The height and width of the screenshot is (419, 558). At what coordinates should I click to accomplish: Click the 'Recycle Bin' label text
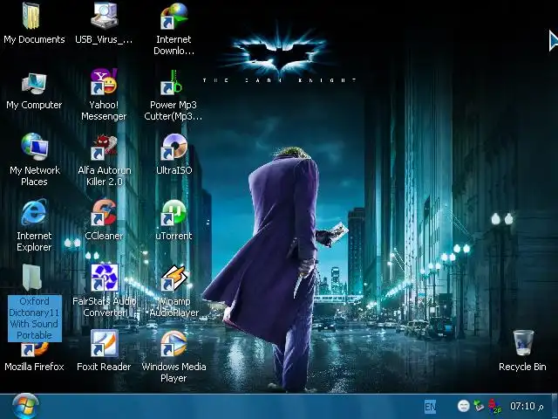click(x=522, y=367)
